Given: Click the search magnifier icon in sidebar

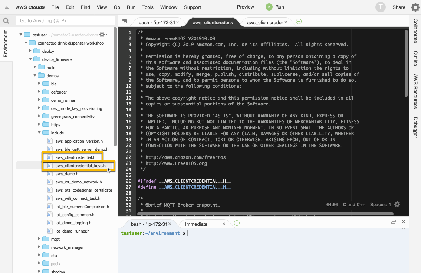Looking at the screenshot, I should (x=6, y=21).
